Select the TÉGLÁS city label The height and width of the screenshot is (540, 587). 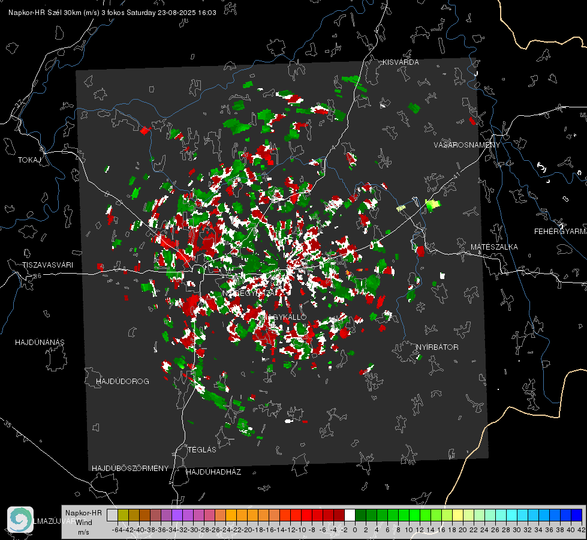click(202, 450)
